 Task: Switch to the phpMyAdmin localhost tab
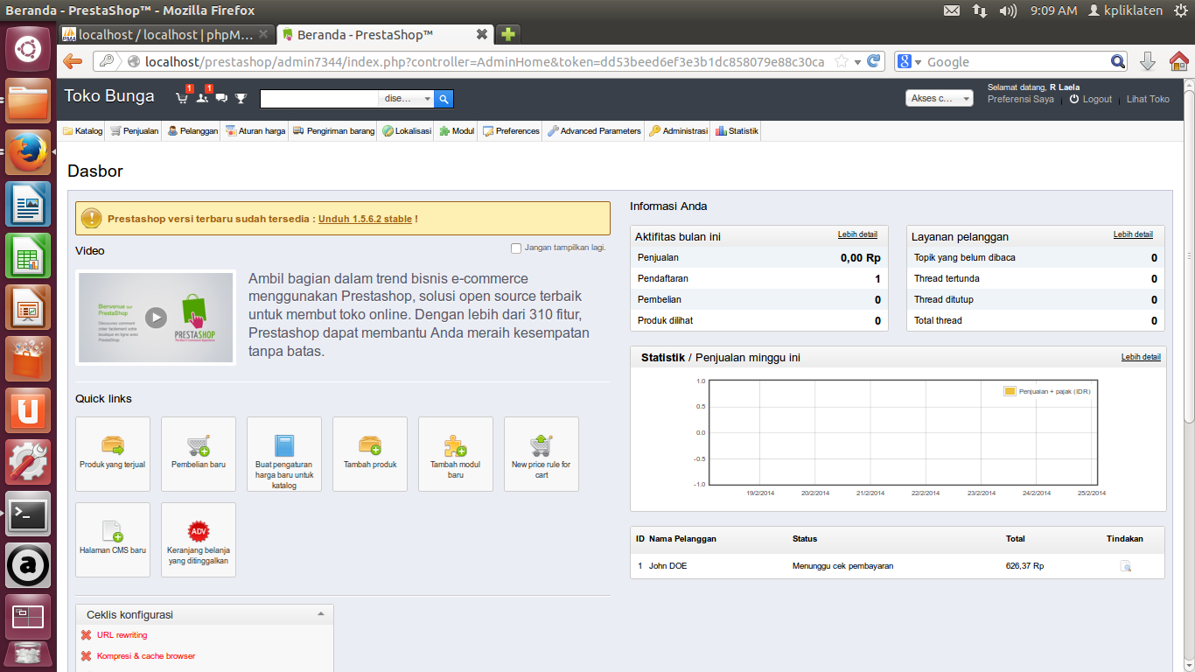pos(165,35)
